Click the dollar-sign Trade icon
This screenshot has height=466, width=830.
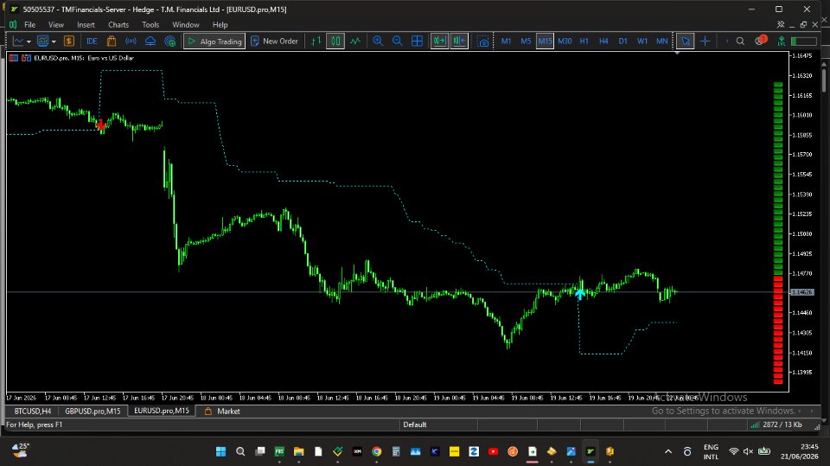coord(69,41)
